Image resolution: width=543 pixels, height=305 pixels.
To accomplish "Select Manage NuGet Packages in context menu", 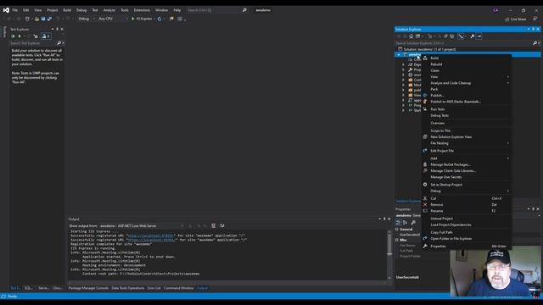I will click(x=466, y=164).
